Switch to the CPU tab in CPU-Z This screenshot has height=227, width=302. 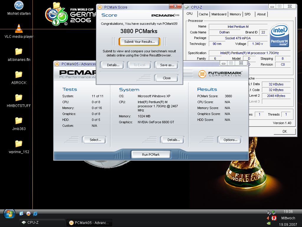click(x=190, y=14)
